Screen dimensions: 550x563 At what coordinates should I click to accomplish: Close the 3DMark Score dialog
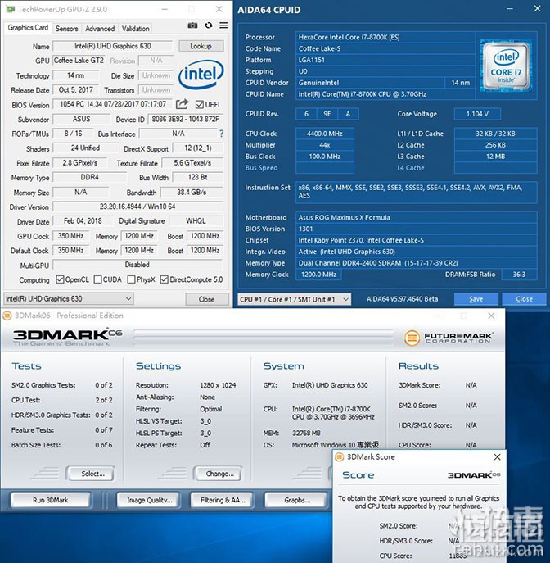tap(498, 457)
